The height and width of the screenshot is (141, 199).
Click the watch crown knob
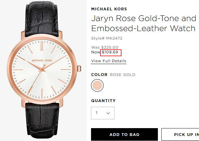coord(79,69)
